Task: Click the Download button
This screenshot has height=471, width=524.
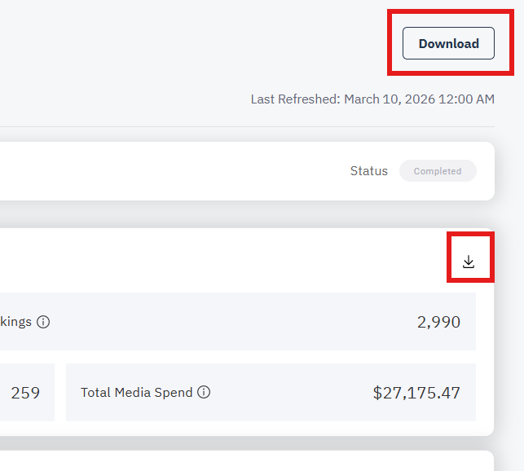Action: [x=448, y=43]
